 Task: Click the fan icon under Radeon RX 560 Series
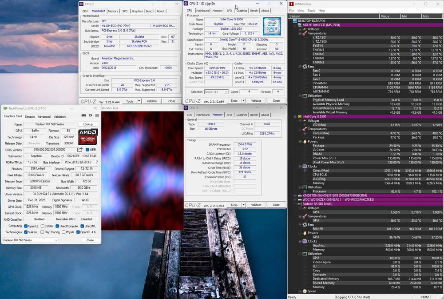point(305,224)
